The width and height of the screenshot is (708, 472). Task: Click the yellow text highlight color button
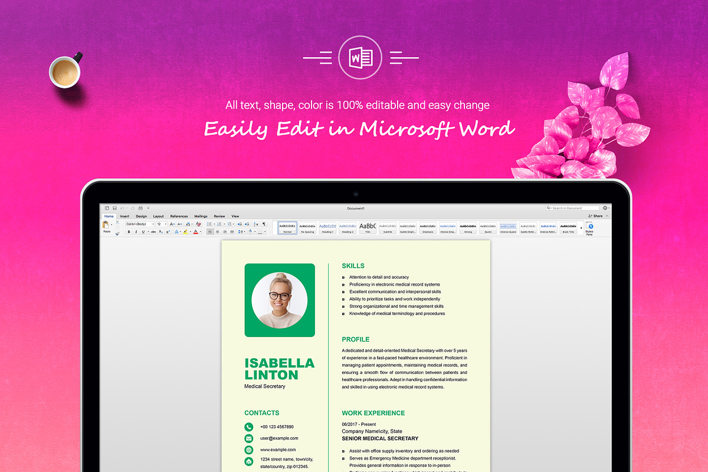[x=185, y=232]
